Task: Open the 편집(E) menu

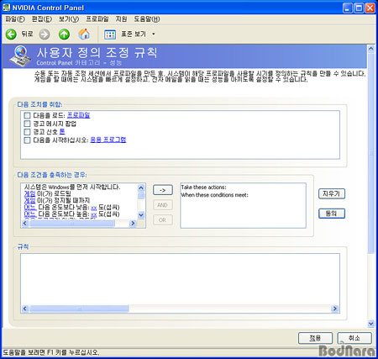Action: (42, 19)
